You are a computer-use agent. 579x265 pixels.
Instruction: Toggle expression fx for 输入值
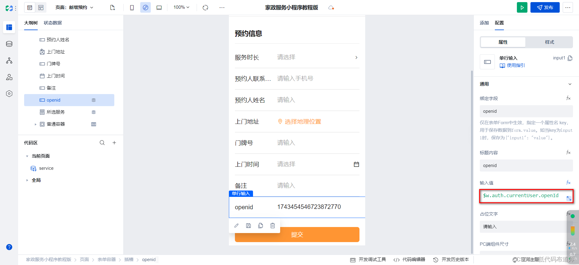(568, 183)
